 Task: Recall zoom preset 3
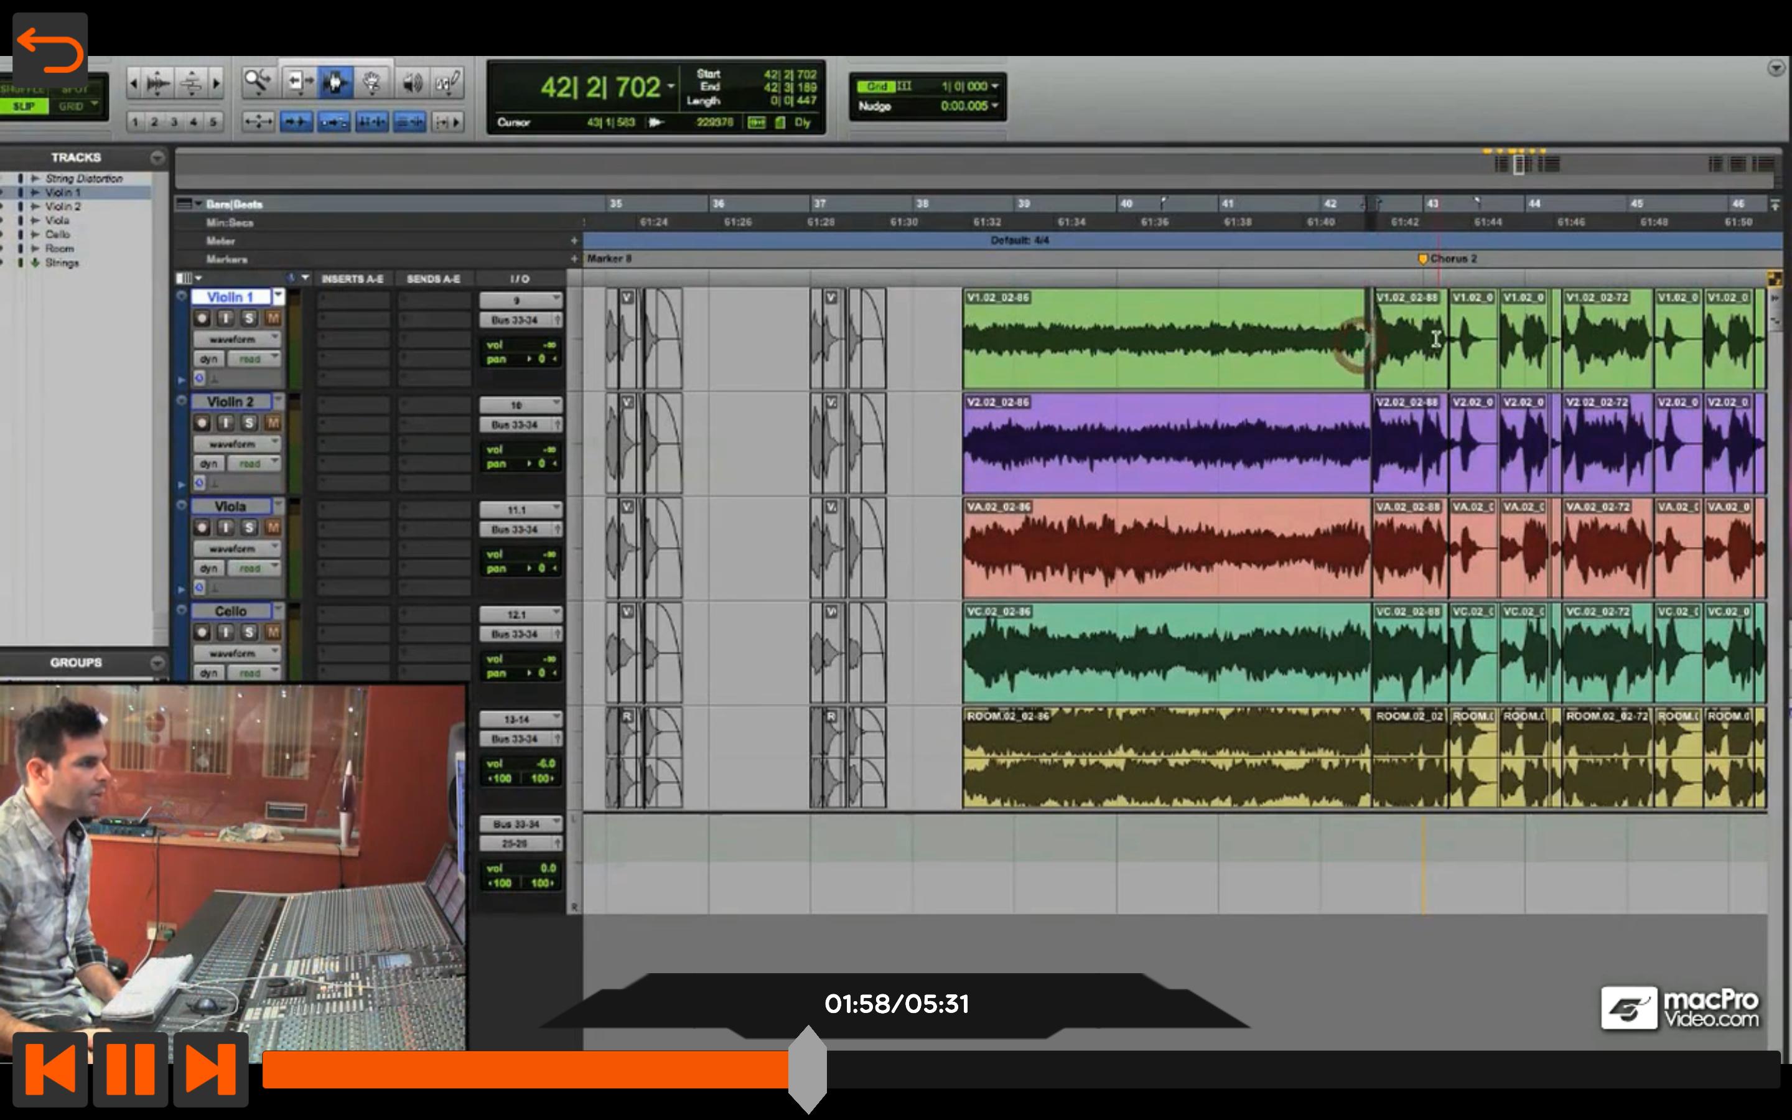click(x=174, y=121)
